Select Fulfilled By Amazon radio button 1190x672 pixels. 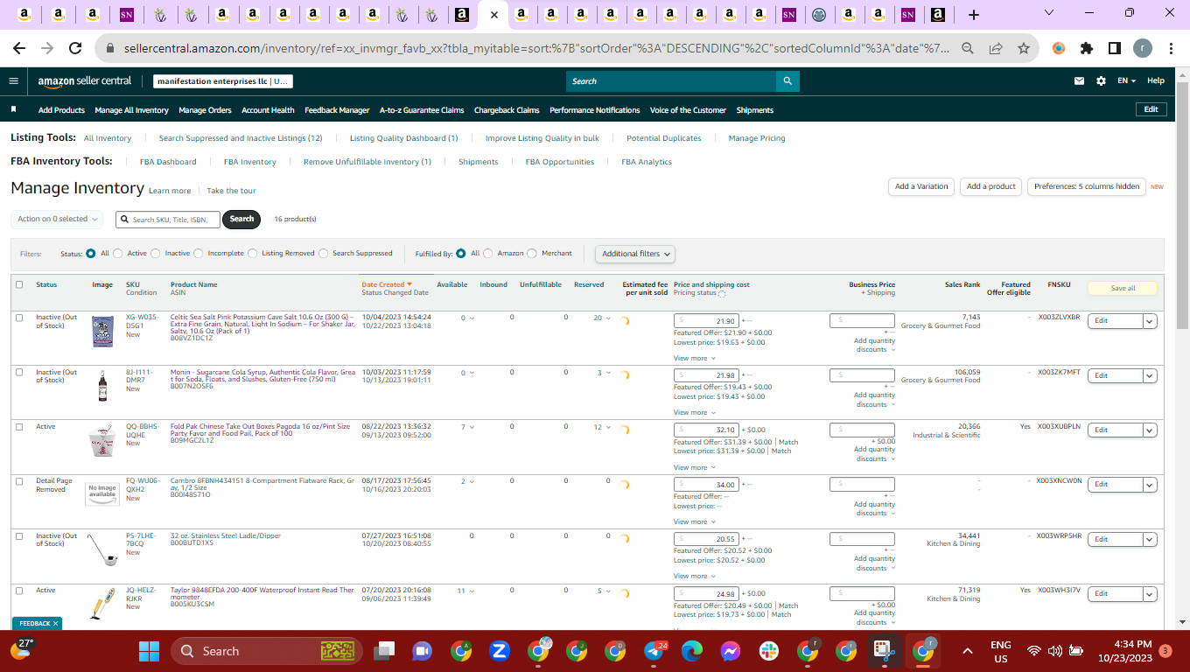(488, 254)
